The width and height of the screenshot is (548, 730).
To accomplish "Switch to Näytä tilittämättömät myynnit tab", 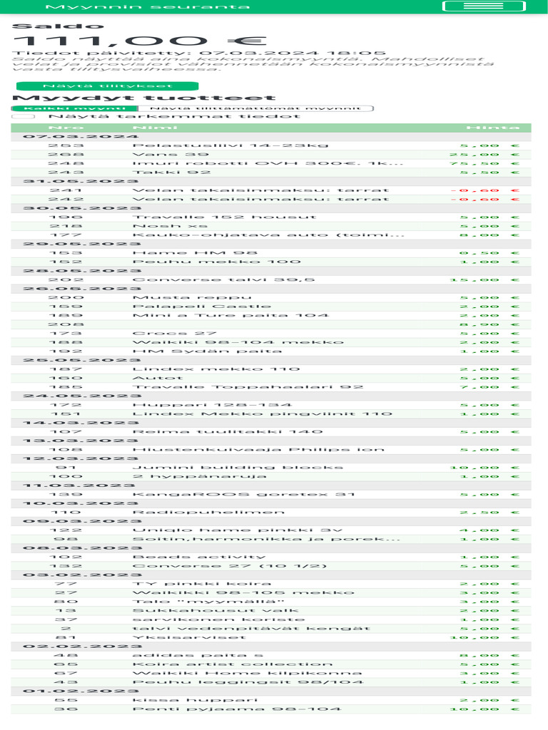I will click(x=256, y=108).
